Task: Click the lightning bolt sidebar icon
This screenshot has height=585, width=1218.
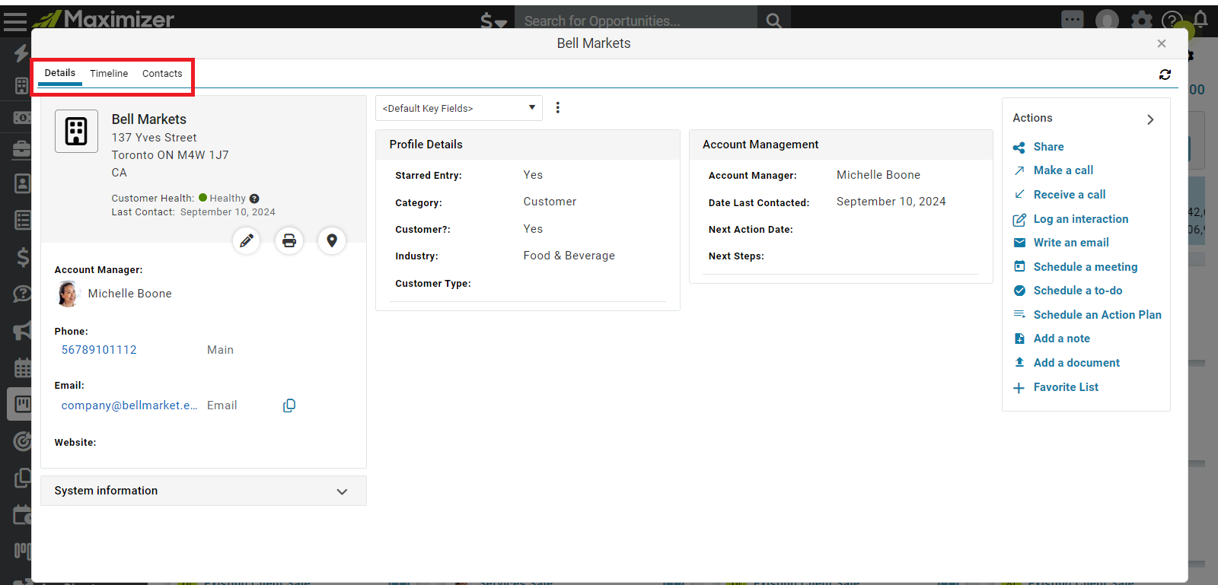Action: pos(21,52)
